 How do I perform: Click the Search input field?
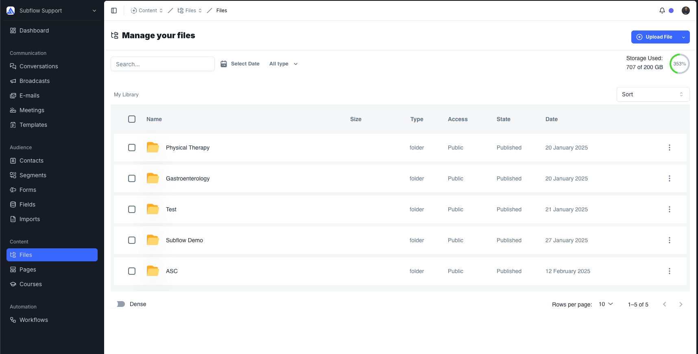pyautogui.click(x=163, y=64)
